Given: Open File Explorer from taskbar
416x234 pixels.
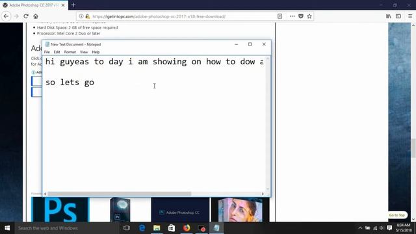Looking at the screenshot, I should pyautogui.click(x=157, y=228).
